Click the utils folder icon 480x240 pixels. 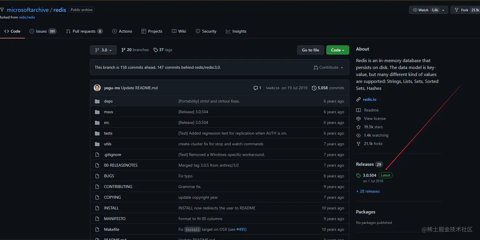(97, 144)
